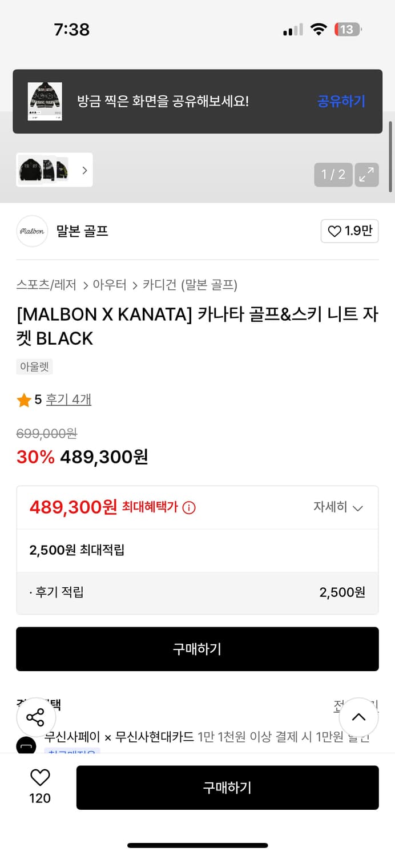The width and height of the screenshot is (395, 856).
Task: Expand the 자세히 price details
Action: 338,507
